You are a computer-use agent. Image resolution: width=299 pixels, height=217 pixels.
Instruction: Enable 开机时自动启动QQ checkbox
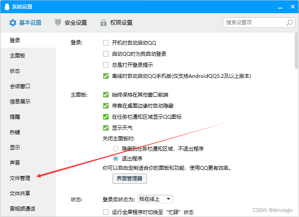[x=106, y=43]
